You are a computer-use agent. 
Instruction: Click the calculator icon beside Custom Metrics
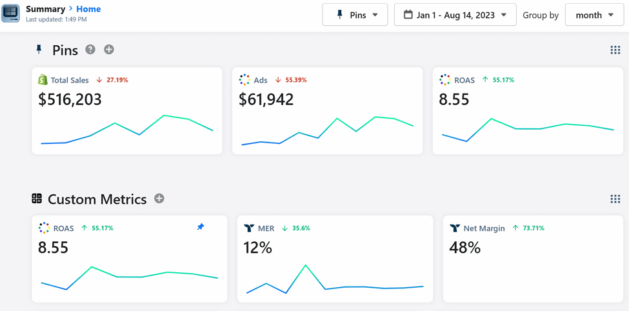pos(37,199)
